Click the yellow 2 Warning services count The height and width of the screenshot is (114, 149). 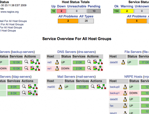pyautogui.click(x=127, y=11)
